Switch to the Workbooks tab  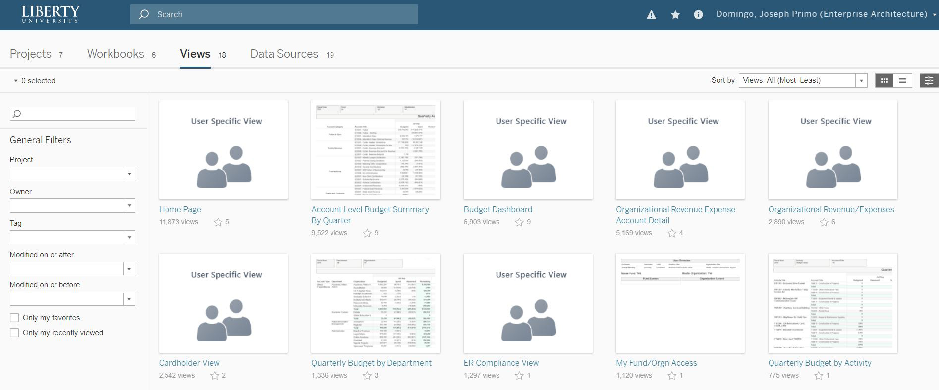pos(121,54)
